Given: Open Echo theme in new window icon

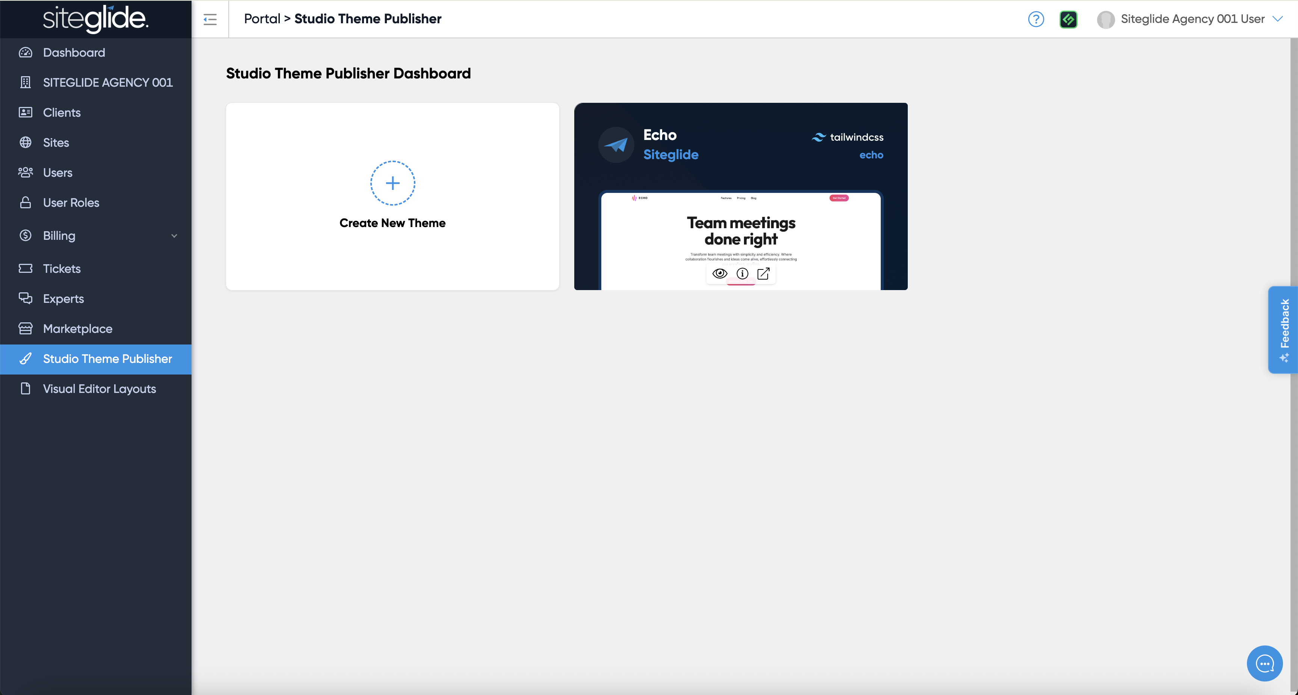Looking at the screenshot, I should click(763, 274).
